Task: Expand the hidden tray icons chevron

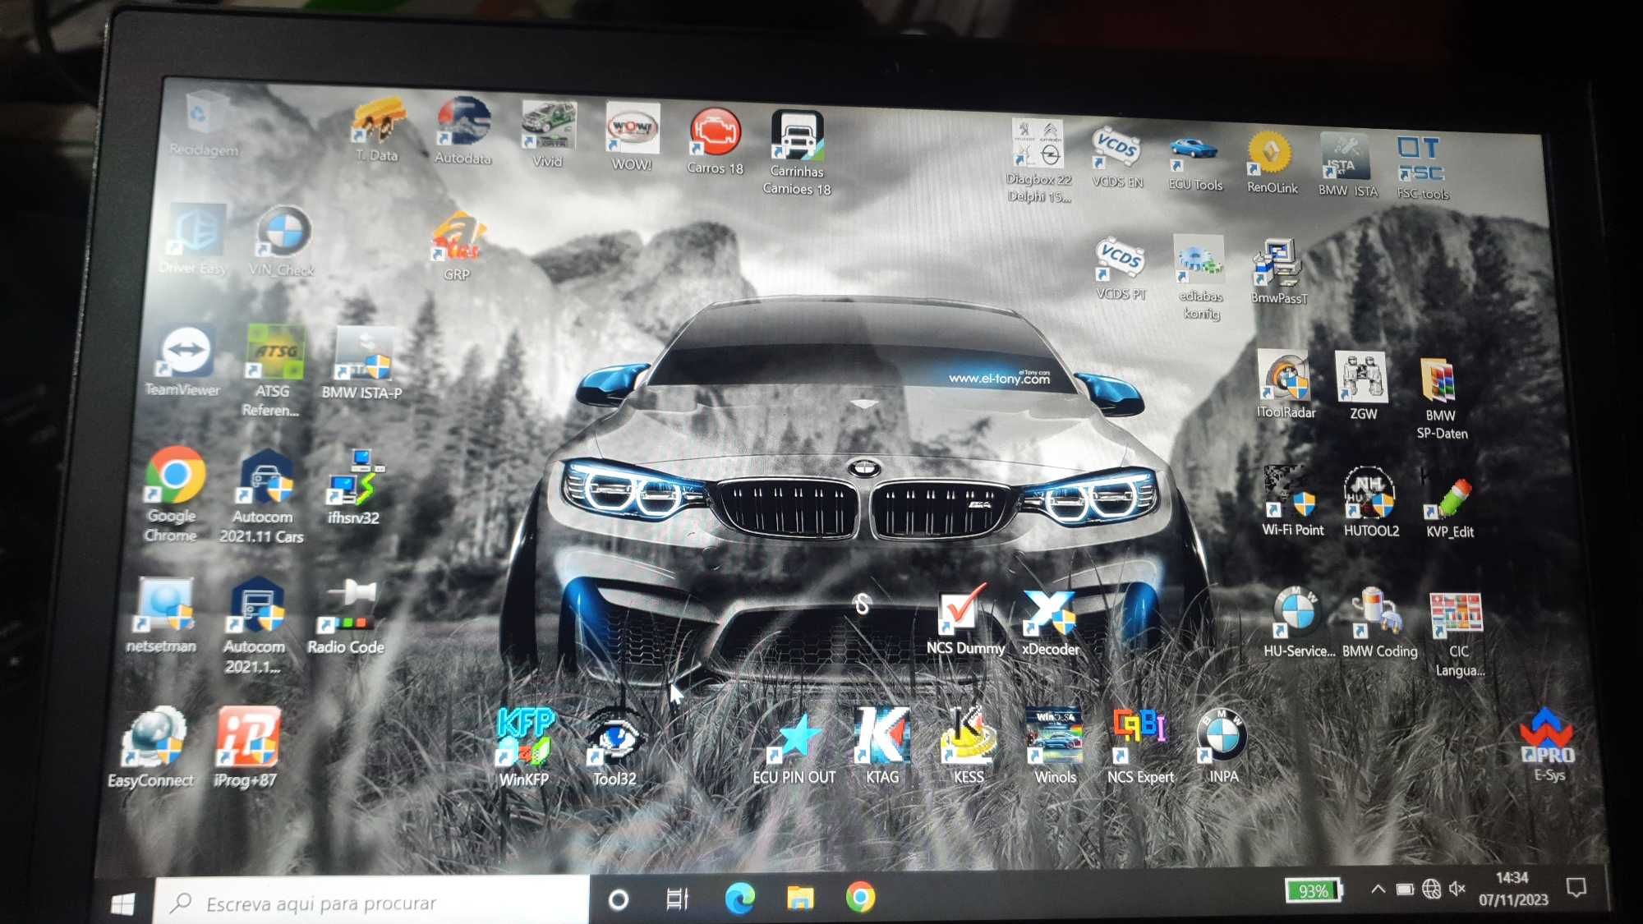Action: tap(1378, 889)
